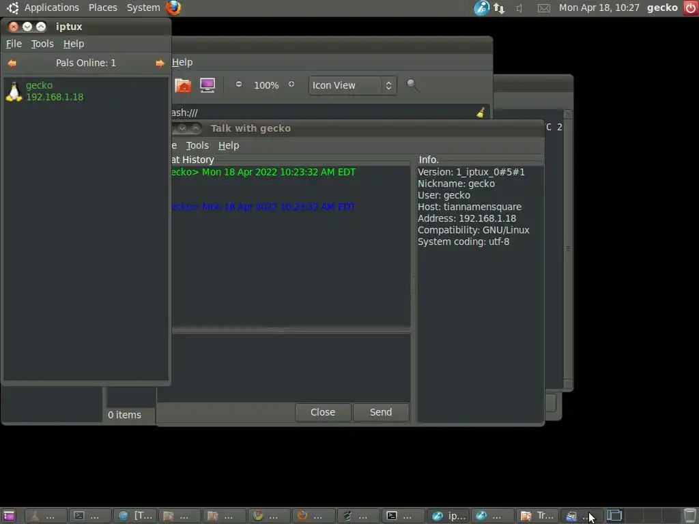
Task: Click Close button in the chat window
Action: click(x=323, y=412)
